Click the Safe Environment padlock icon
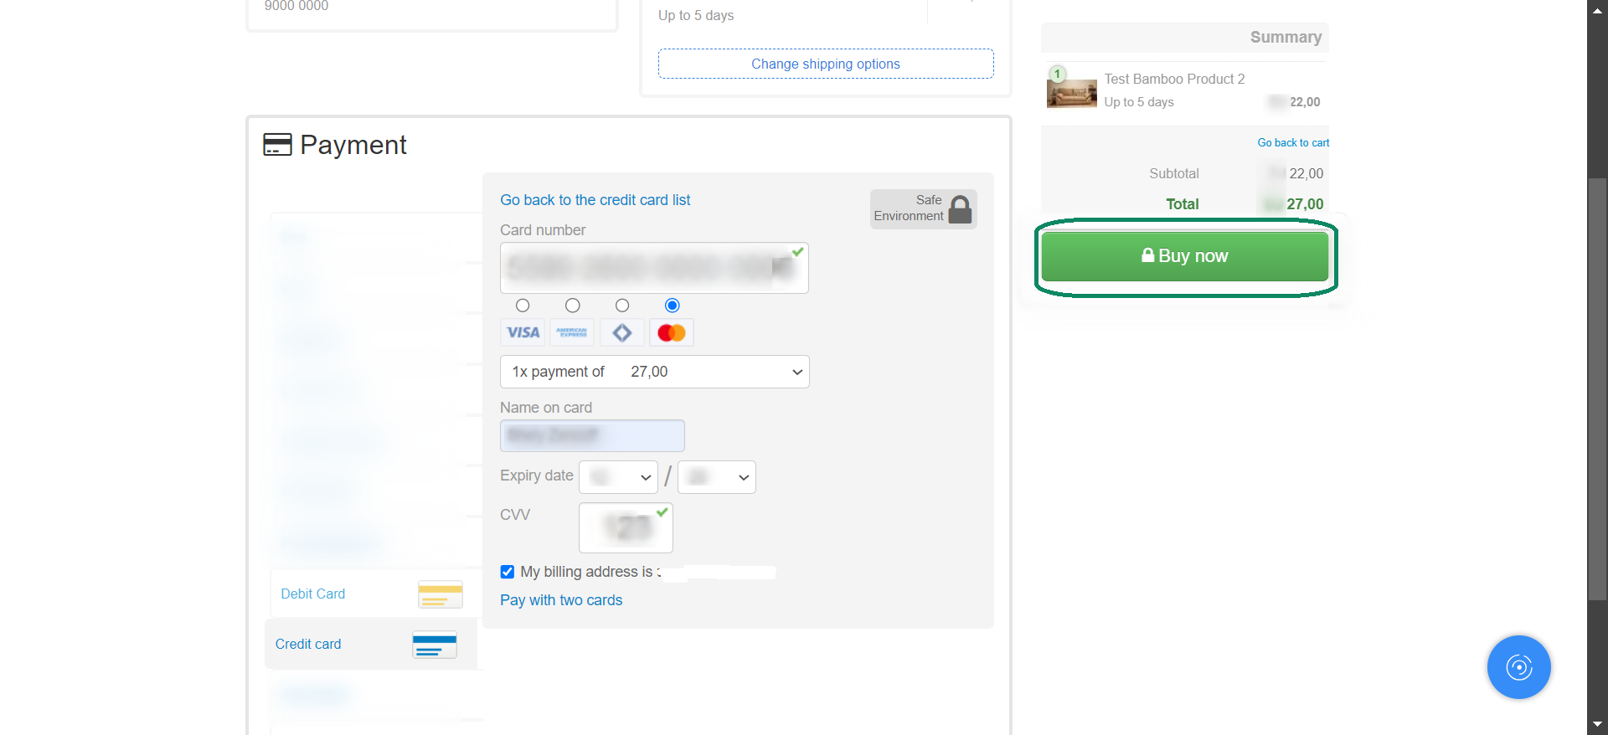 (961, 208)
